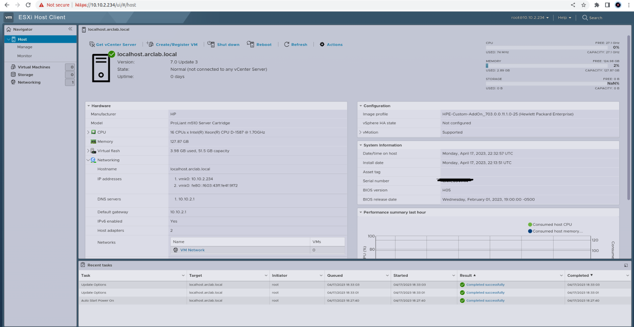Open Storage in navigator
The width and height of the screenshot is (634, 327).
point(25,75)
